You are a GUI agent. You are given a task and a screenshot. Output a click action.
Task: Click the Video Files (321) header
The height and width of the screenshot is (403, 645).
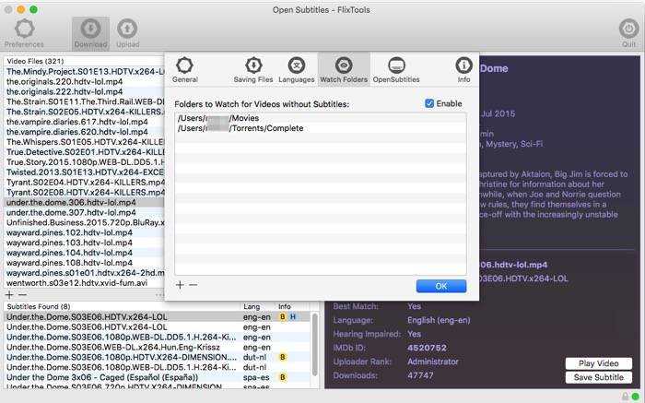(35, 62)
